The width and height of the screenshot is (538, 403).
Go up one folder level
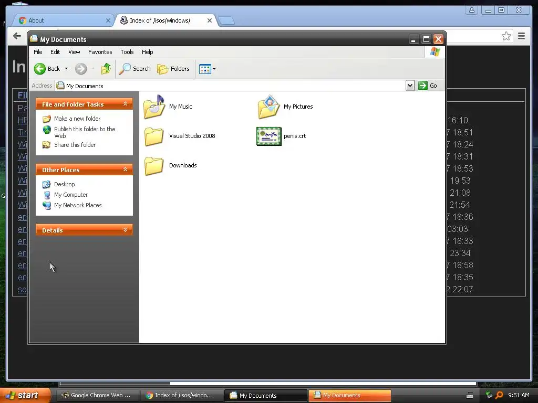[106, 69]
